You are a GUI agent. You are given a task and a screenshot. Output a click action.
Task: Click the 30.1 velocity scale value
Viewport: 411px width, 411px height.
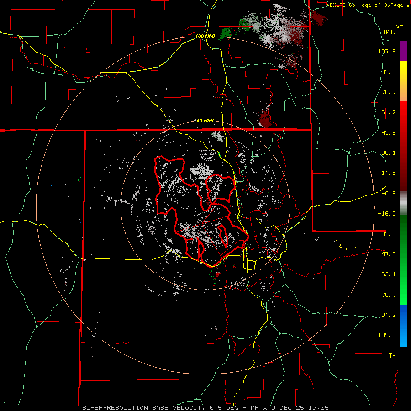pos(389,153)
